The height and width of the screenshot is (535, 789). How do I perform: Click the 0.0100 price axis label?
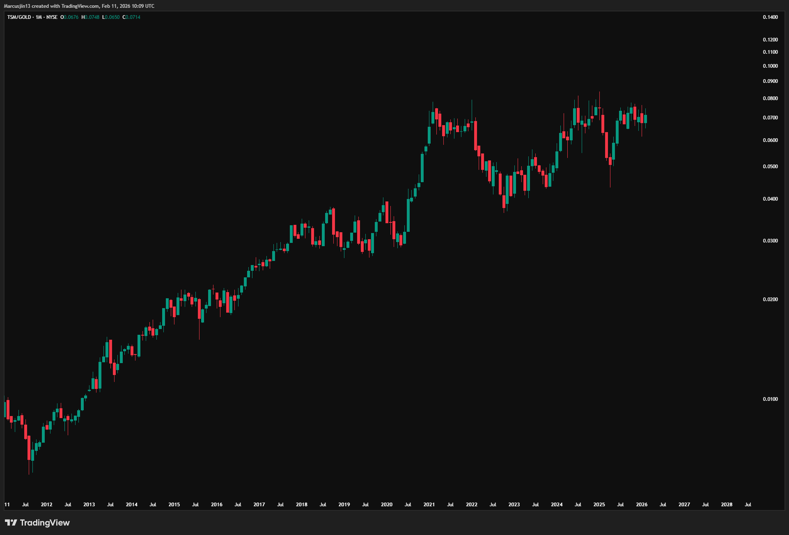[770, 399]
